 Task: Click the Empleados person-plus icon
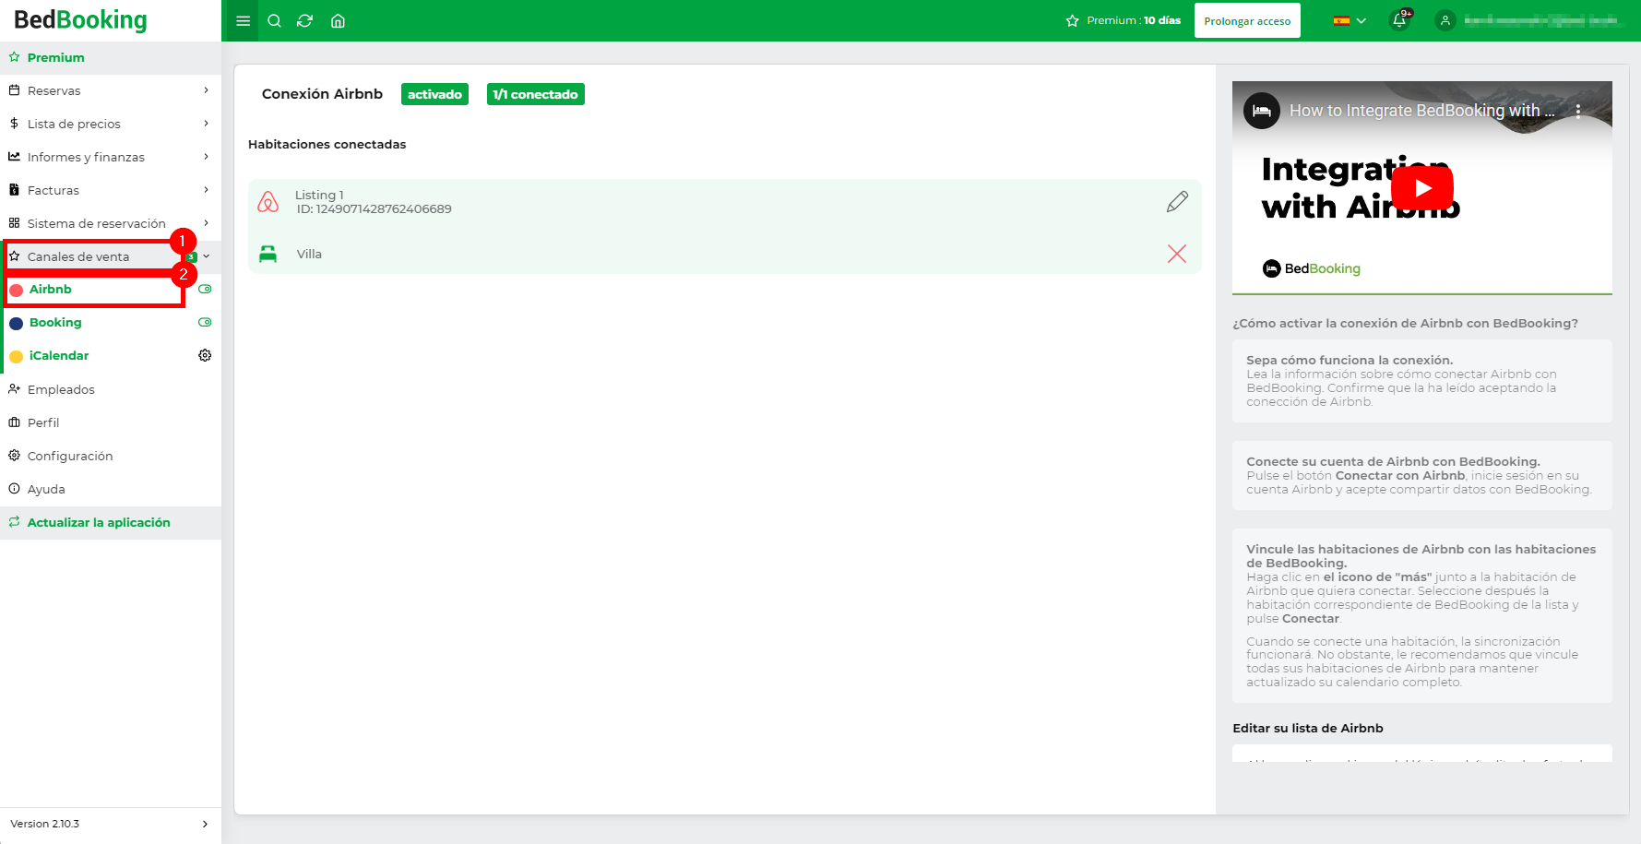point(14,389)
